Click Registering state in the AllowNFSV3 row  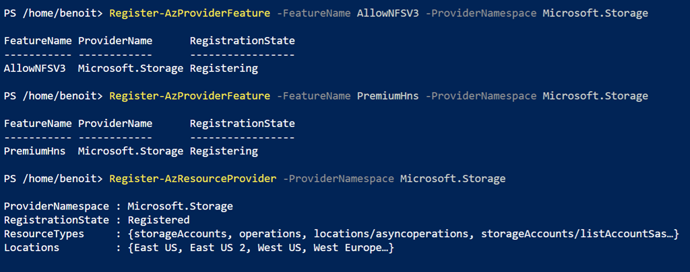(224, 69)
